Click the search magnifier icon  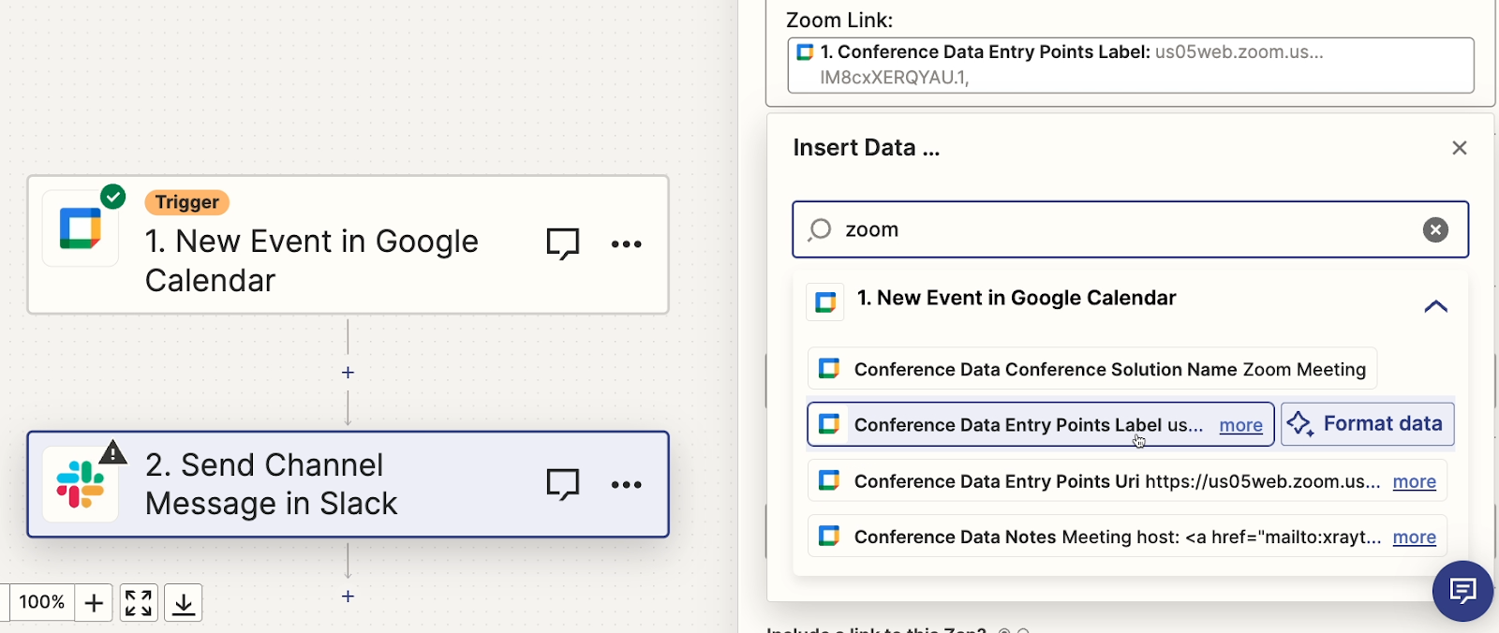(x=820, y=229)
